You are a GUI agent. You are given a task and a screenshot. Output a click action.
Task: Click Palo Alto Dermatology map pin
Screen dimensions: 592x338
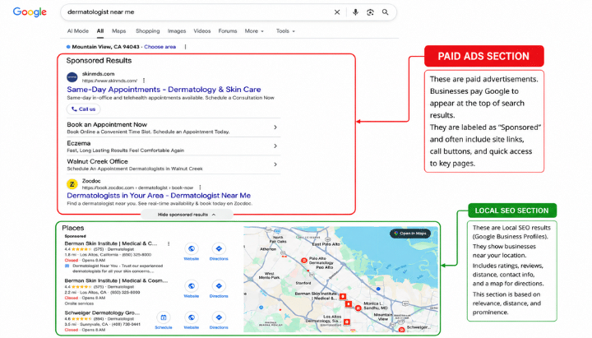[x=304, y=260]
